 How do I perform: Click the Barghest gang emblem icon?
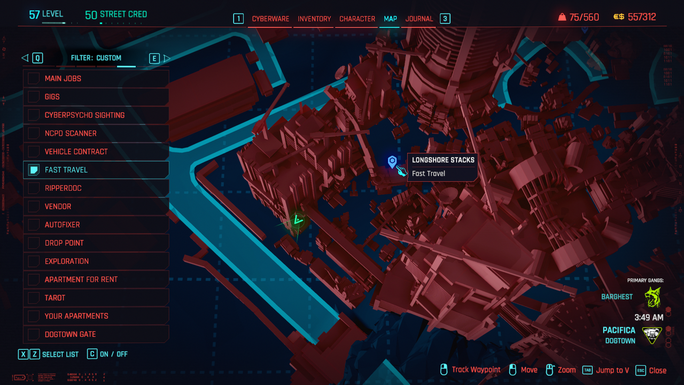pyautogui.click(x=652, y=297)
